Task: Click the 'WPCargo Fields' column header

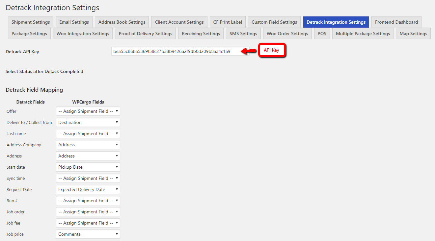Action: (88, 102)
